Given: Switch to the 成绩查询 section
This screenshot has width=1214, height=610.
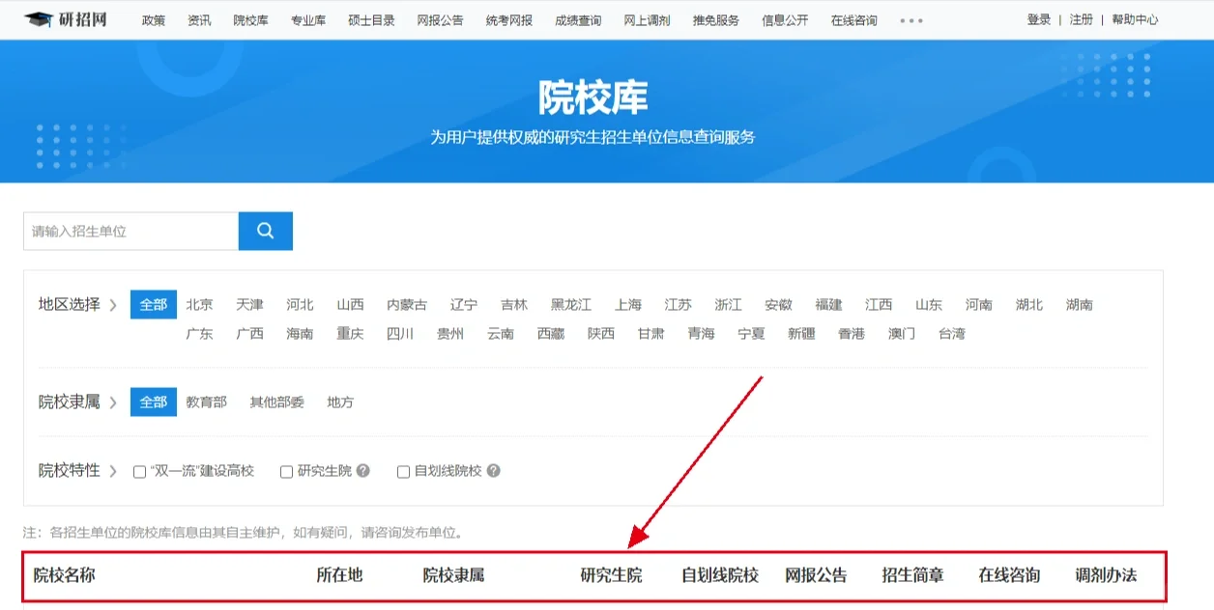Looking at the screenshot, I should tap(577, 19).
